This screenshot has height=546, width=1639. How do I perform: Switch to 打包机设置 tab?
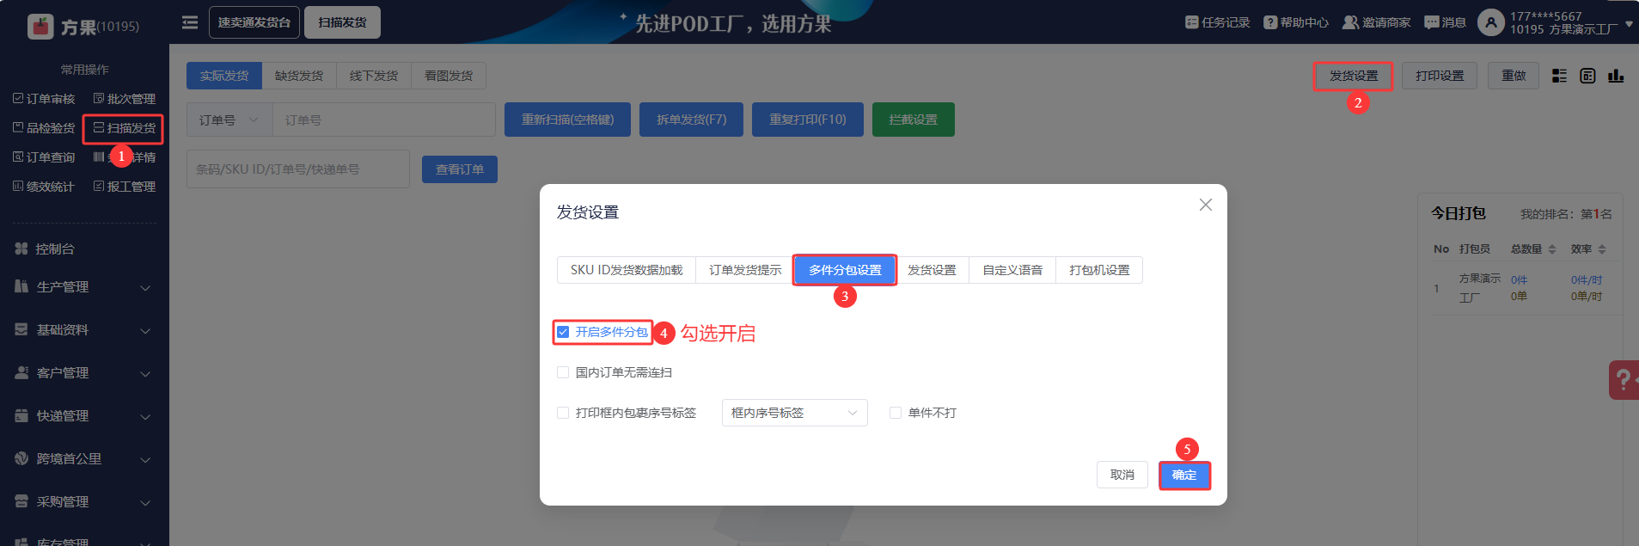click(x=1099, y=270)
